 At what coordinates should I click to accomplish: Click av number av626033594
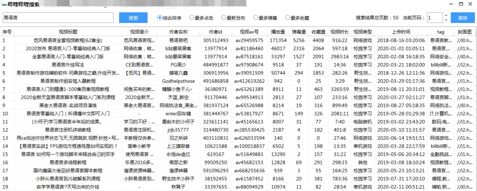[x=249, y=138]
